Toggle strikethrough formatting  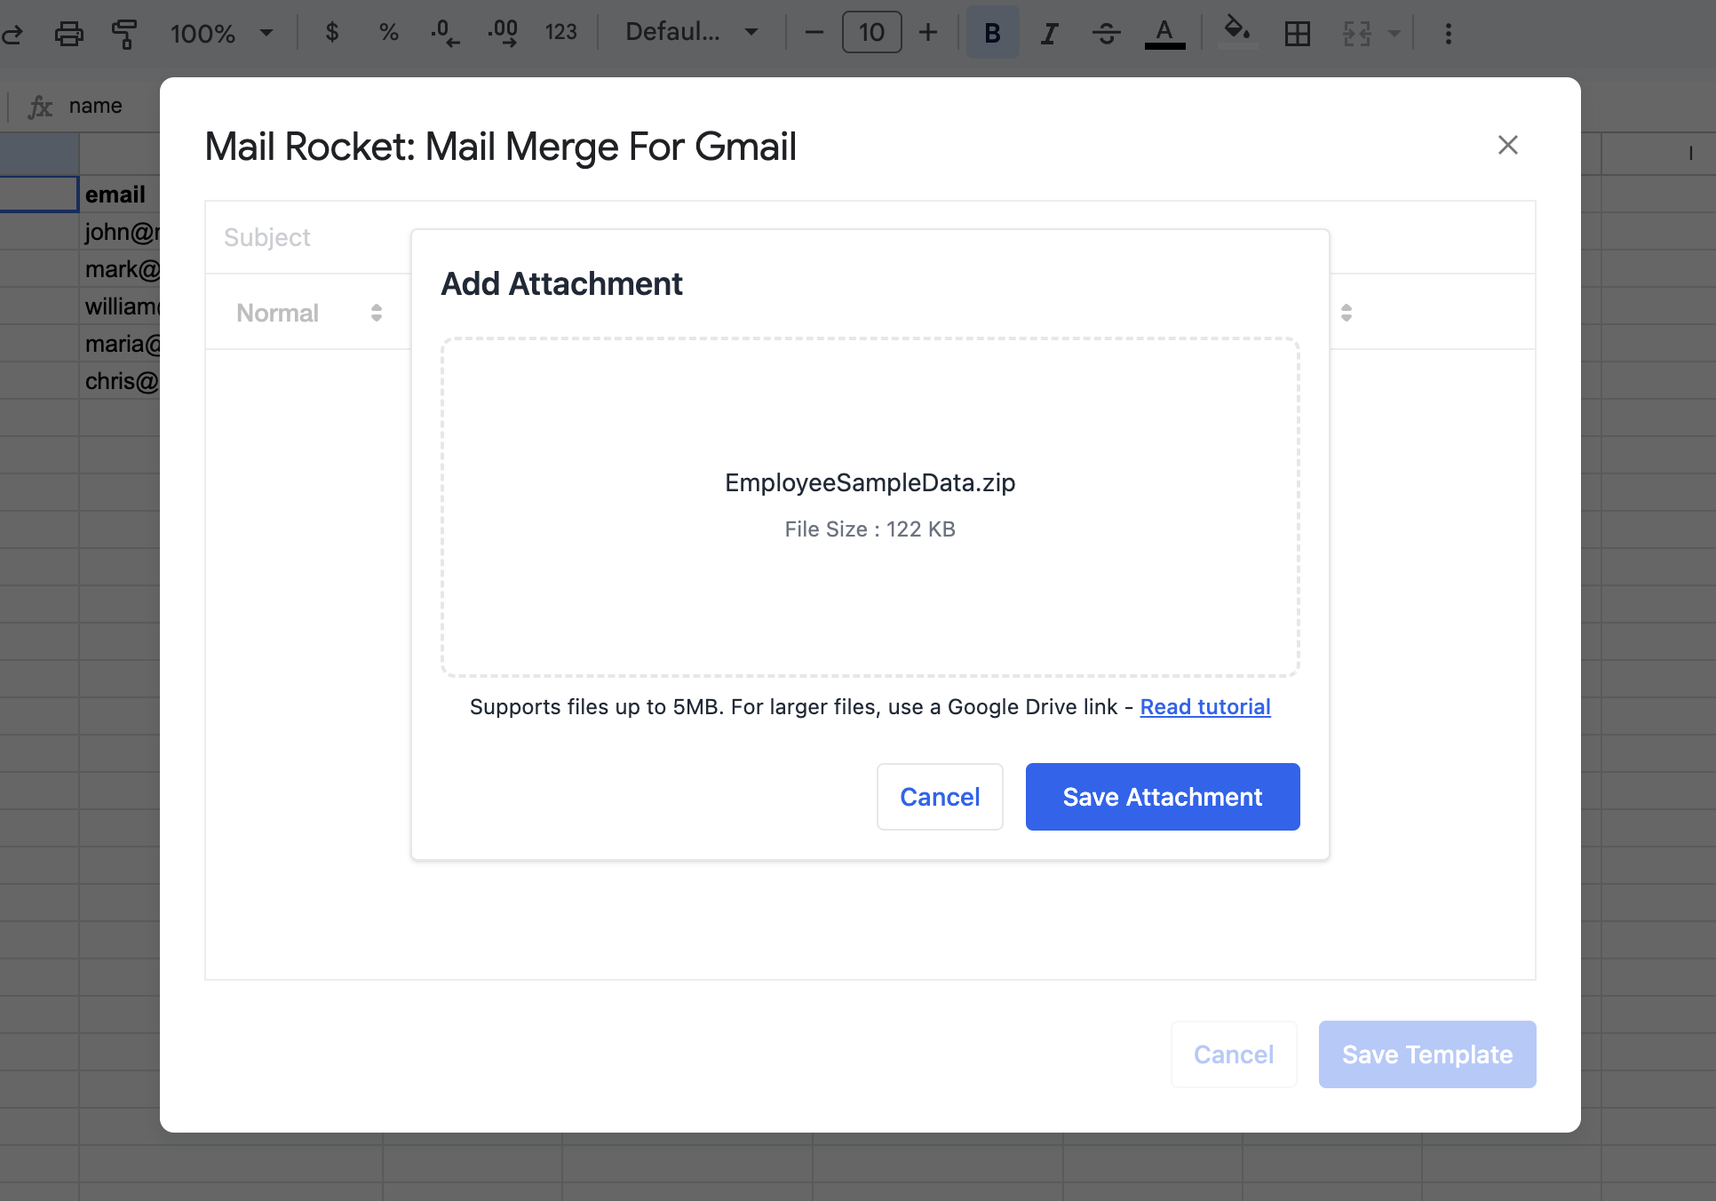click(x=1106, y=34)
